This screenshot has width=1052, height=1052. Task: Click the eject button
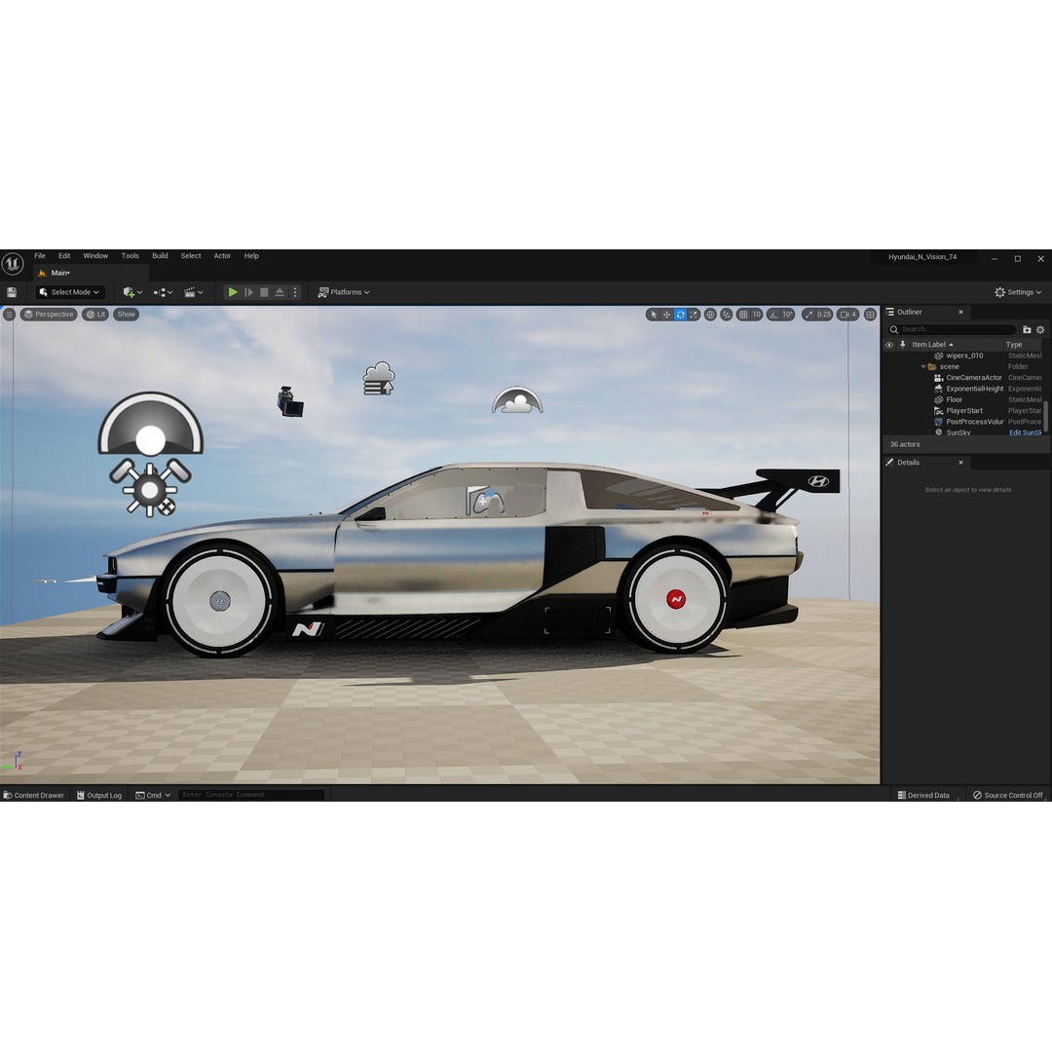[280, 292]
